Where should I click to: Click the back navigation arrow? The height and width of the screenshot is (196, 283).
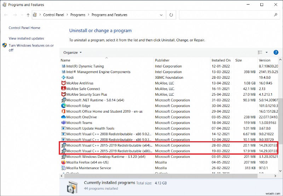pyautogui.click(x=6, y=15)
